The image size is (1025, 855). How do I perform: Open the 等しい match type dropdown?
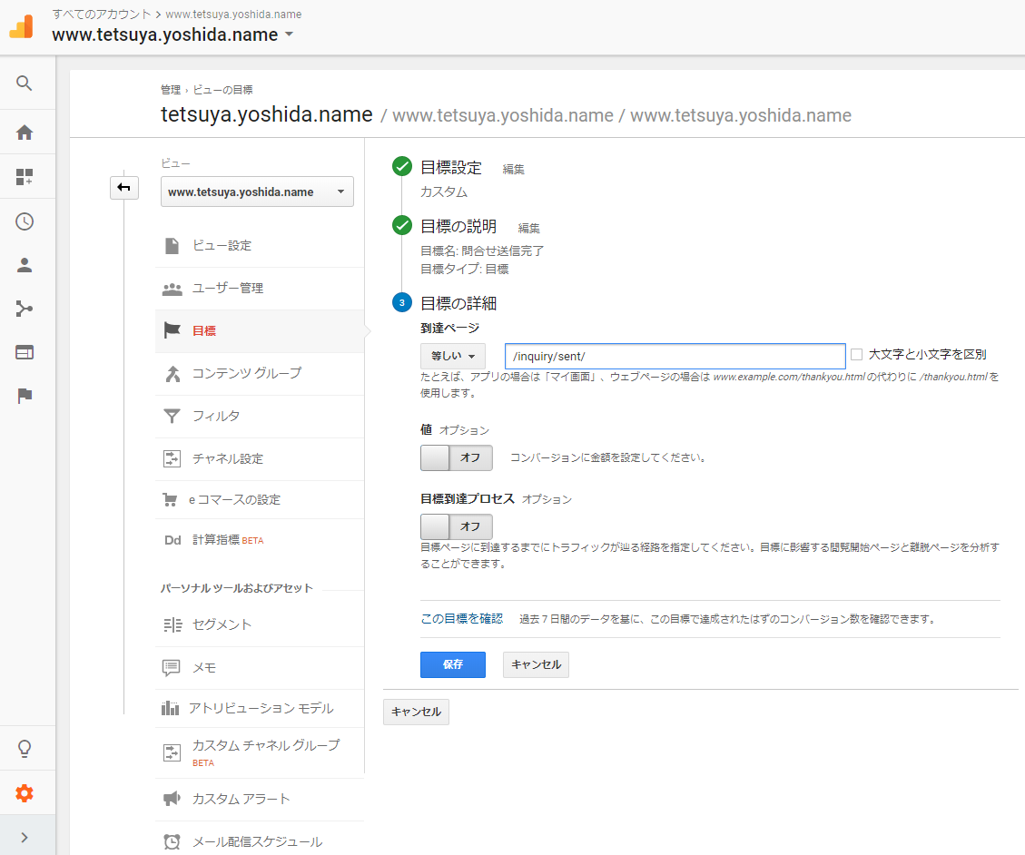tap(453, 356)
